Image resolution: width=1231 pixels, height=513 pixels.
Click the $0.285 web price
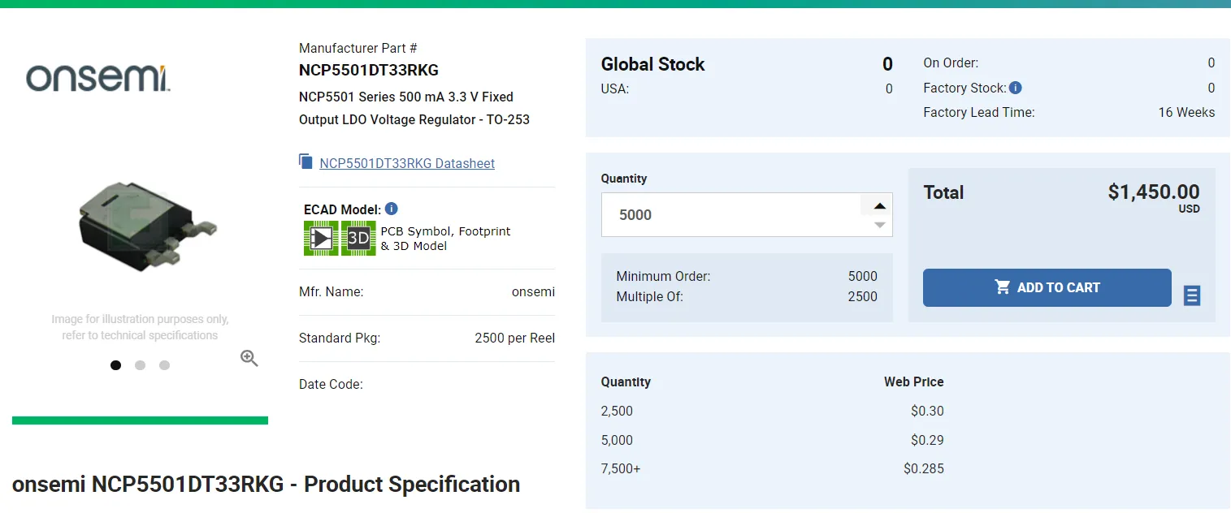(x=924, y=468)
